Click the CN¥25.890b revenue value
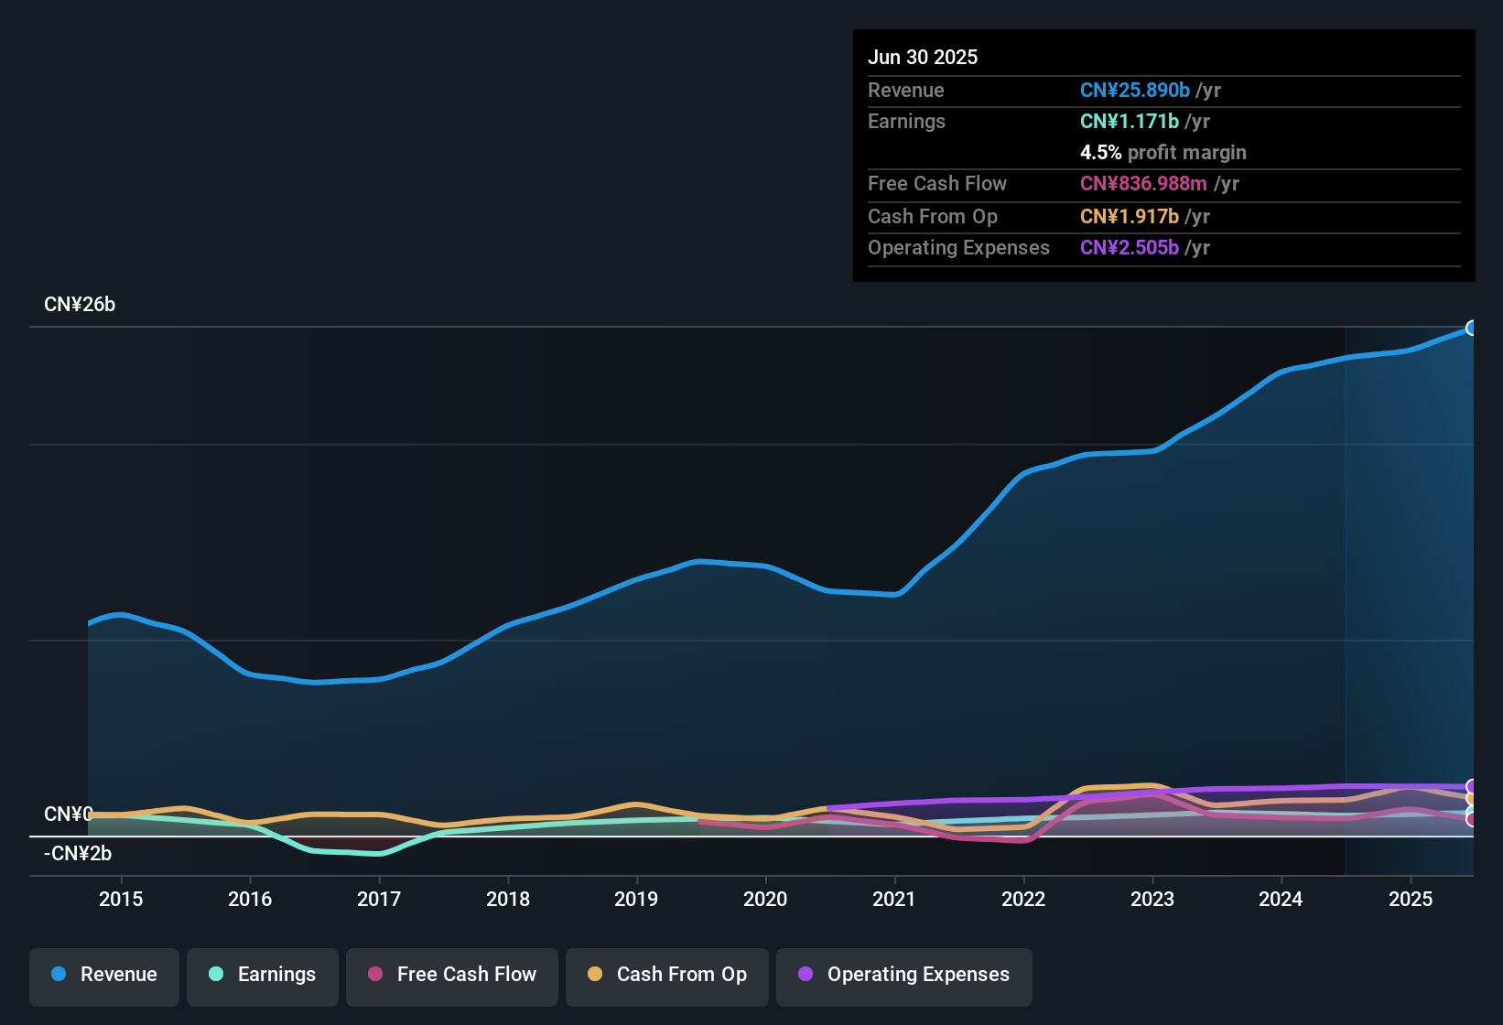Image resolution: width=1503 pixels, height=1025 pixels. tap(1135, 90)
